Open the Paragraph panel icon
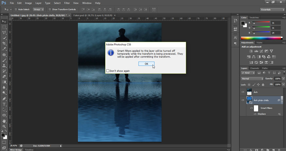Screen dimensions: 286x151 235,44
